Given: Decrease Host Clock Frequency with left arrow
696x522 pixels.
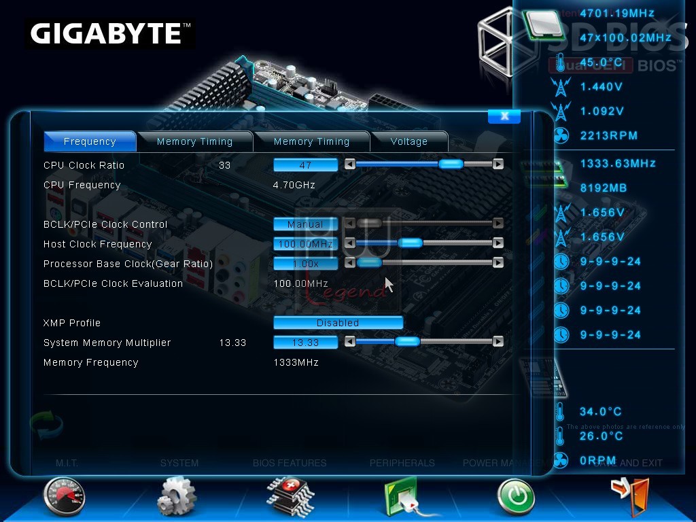Looking at the screenshot, I should click(350, 243).
